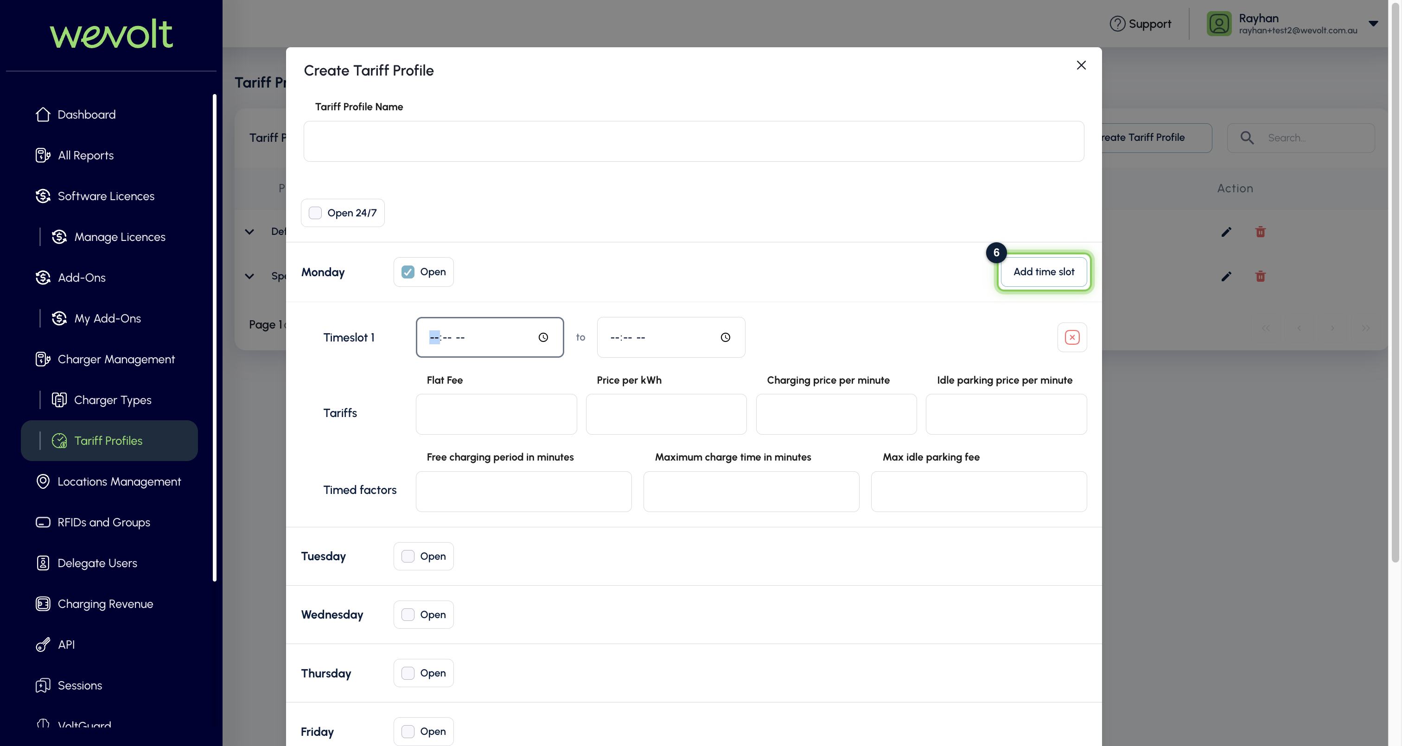Click the Locations Management pin icon
This screenshot has height=746, width=1402.
click(43, 481)
